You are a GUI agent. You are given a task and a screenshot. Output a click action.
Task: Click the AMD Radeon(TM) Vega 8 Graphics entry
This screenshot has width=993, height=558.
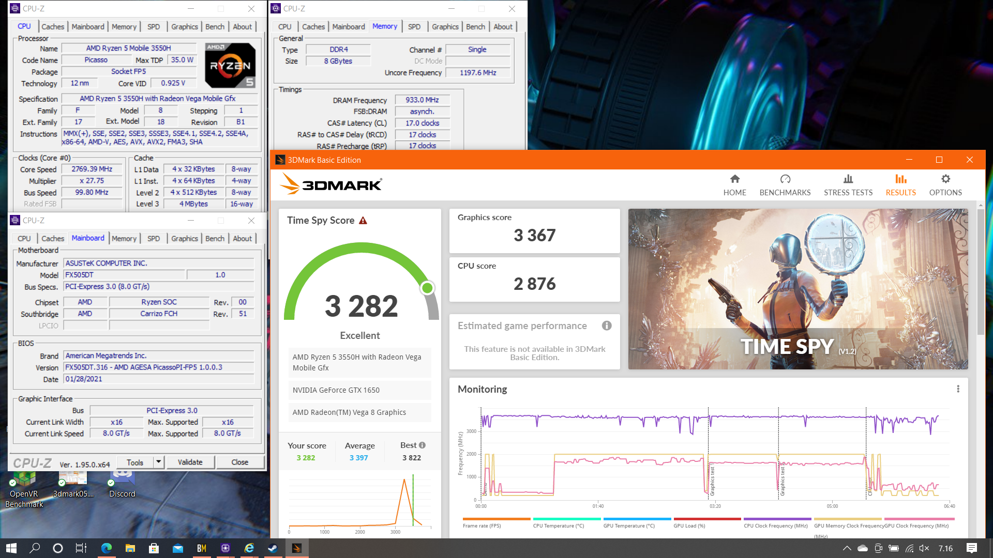click(359, 412)
